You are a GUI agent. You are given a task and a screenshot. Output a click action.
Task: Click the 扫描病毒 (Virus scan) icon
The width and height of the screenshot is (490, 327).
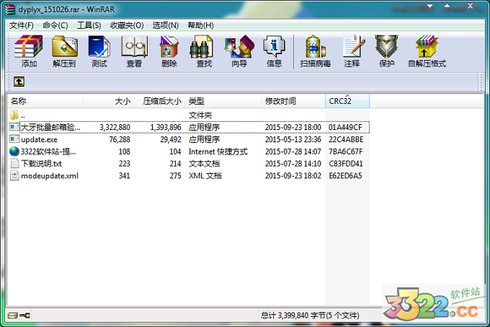316,47
